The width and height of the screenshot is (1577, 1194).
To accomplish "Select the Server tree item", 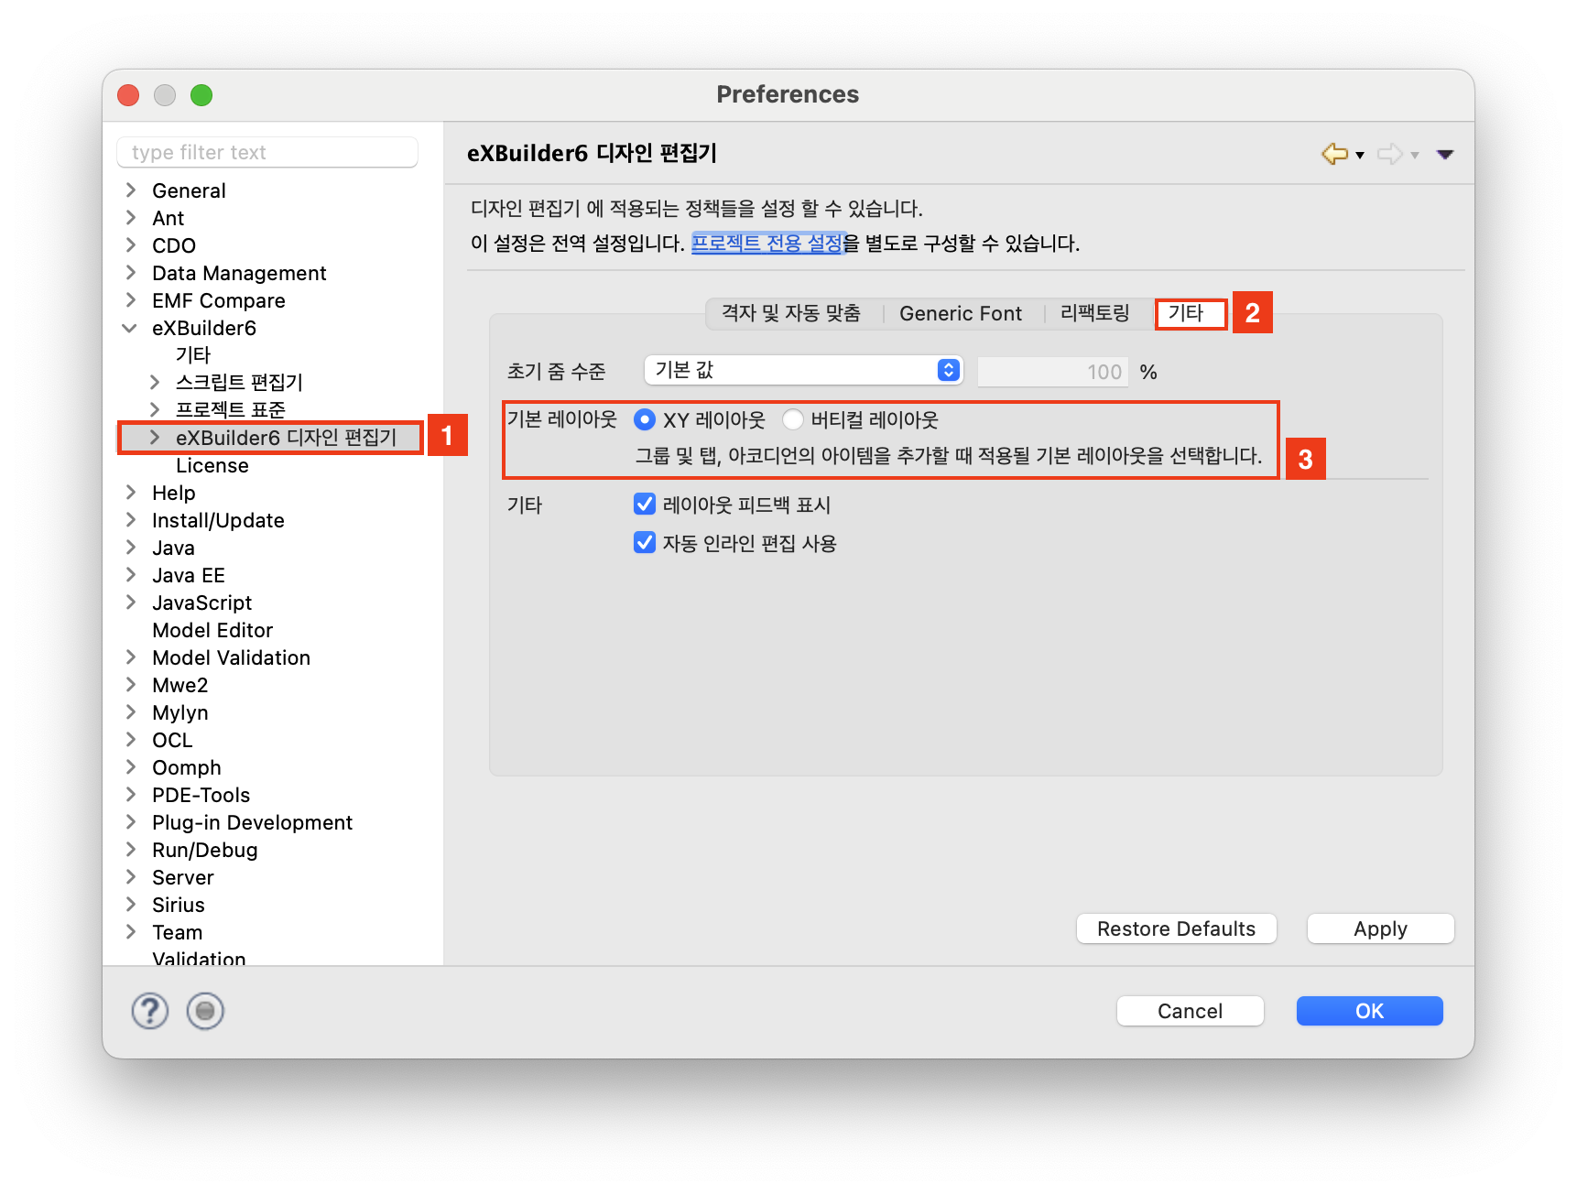I will click(183, 877).
